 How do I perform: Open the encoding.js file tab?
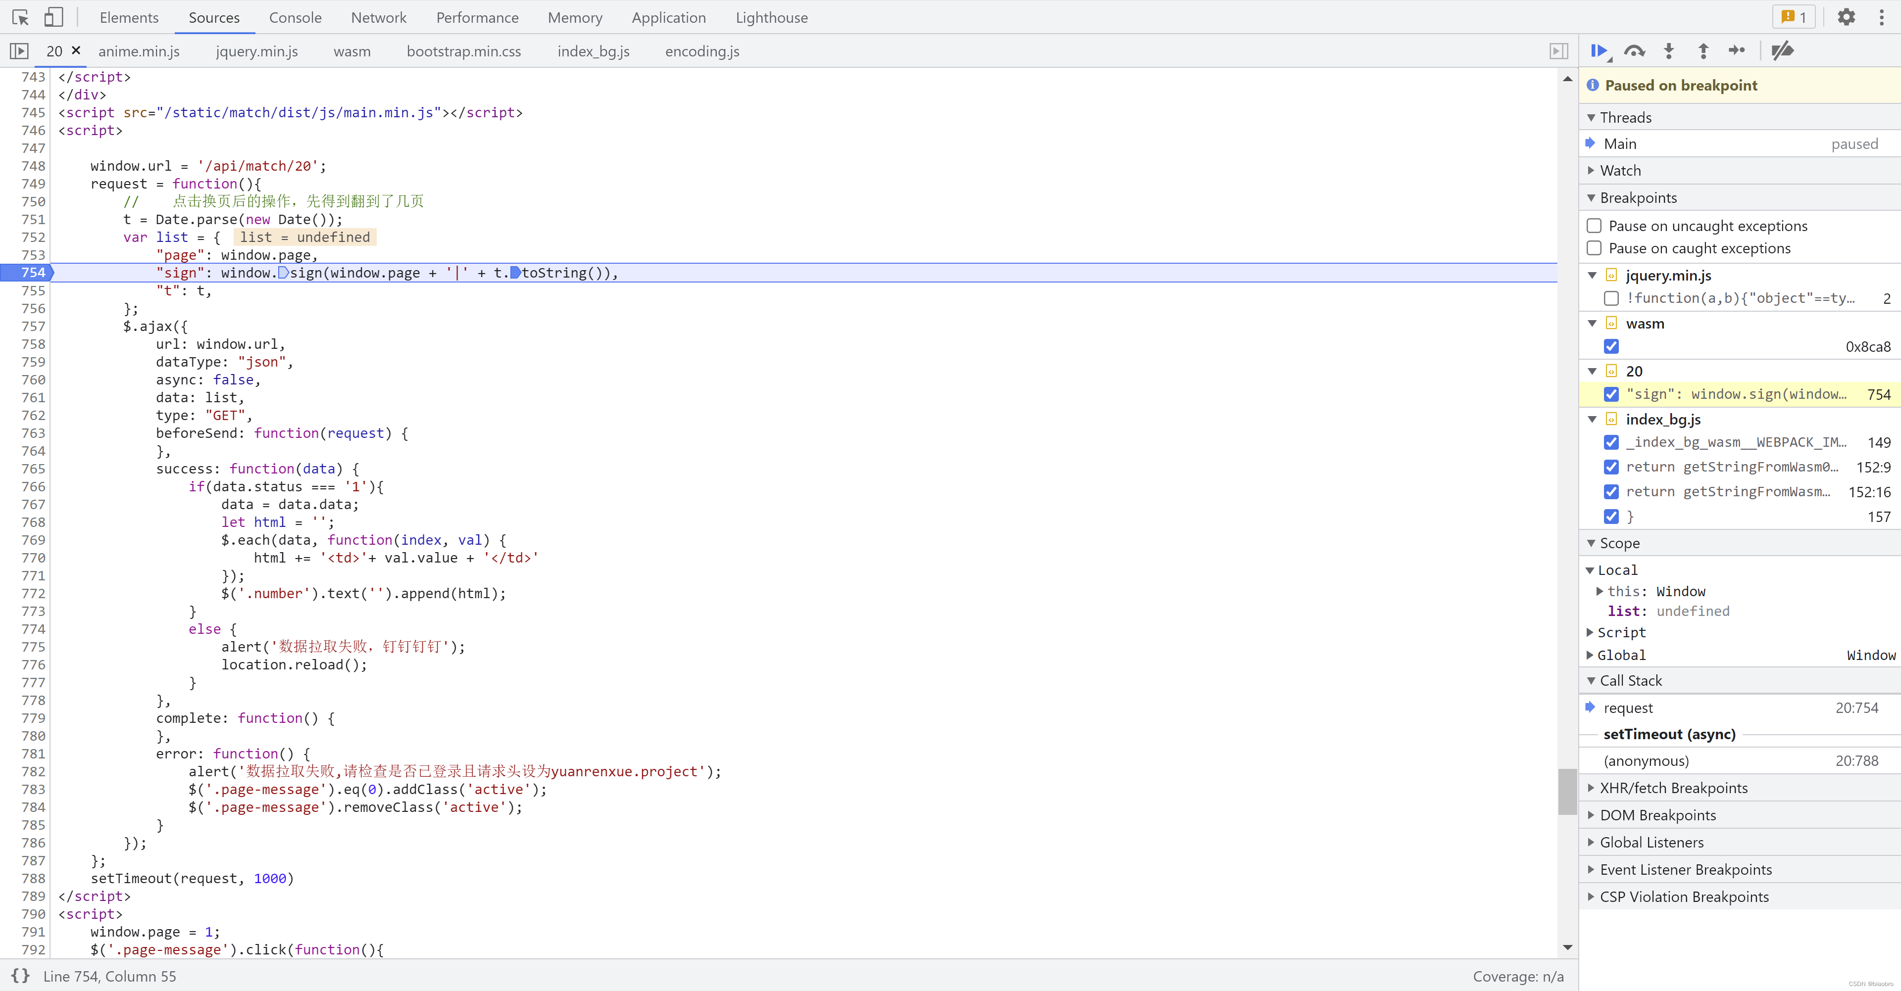click(x=702, y=51)
